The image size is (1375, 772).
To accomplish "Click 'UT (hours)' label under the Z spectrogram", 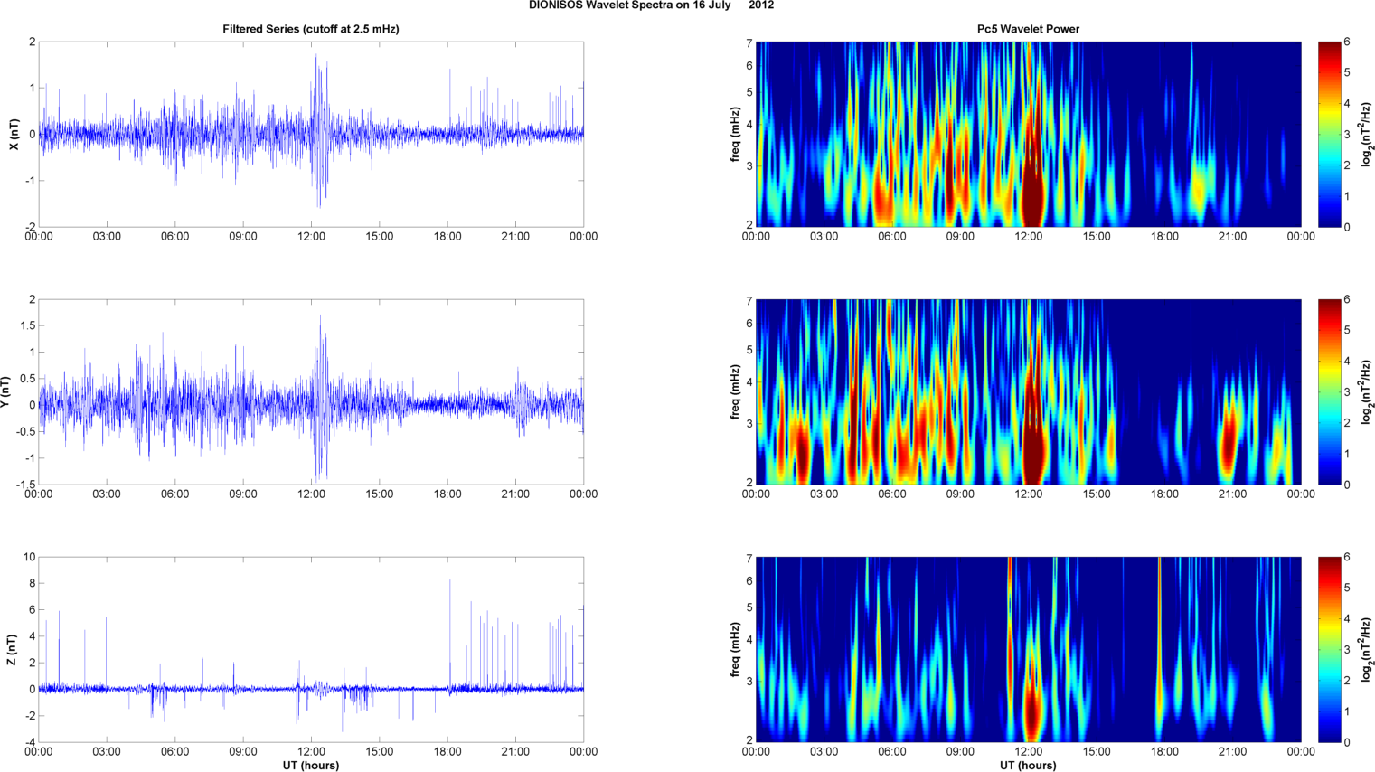I will [1028, 765].
